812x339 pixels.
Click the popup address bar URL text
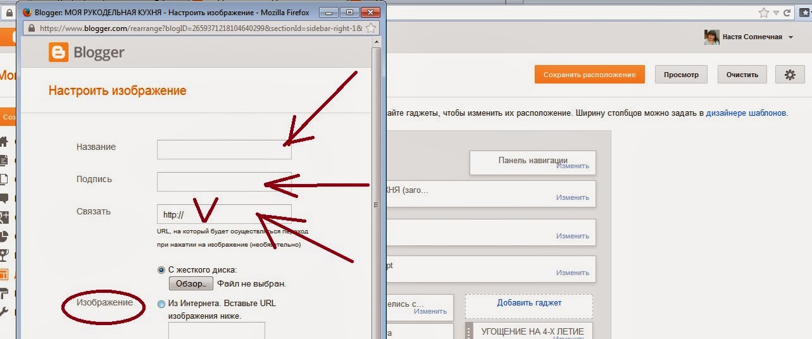coord(201,28)
